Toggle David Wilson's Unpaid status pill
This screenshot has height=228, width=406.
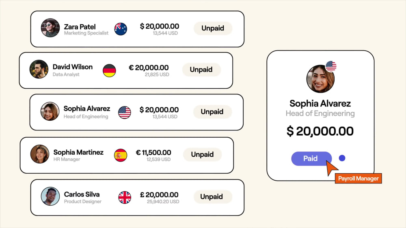click(x=201, y=70)
